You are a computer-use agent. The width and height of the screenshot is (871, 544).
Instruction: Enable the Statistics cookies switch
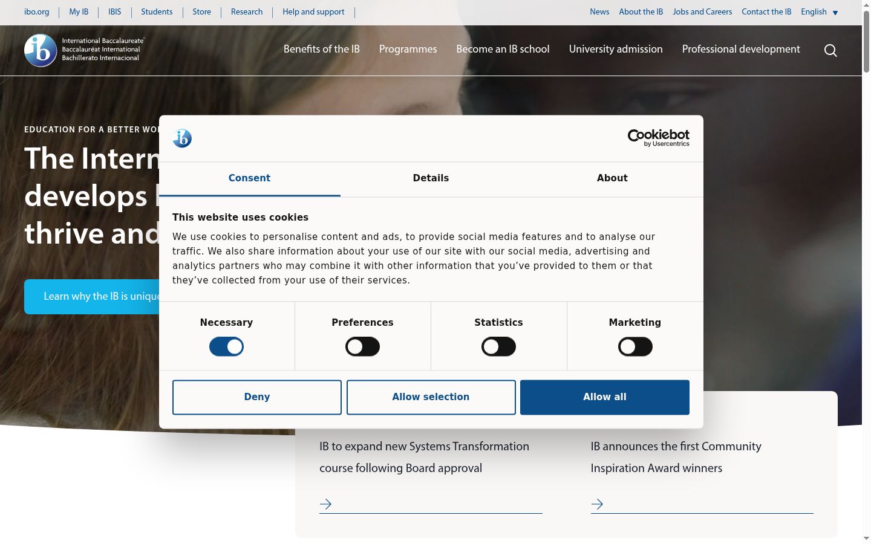pyautogui.click(x=498, y=347)
